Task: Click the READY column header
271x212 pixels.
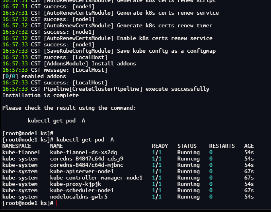Action: tap(160, 146)
